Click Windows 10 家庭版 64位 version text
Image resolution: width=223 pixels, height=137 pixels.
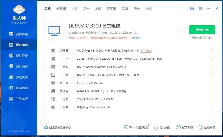point(103,33)
